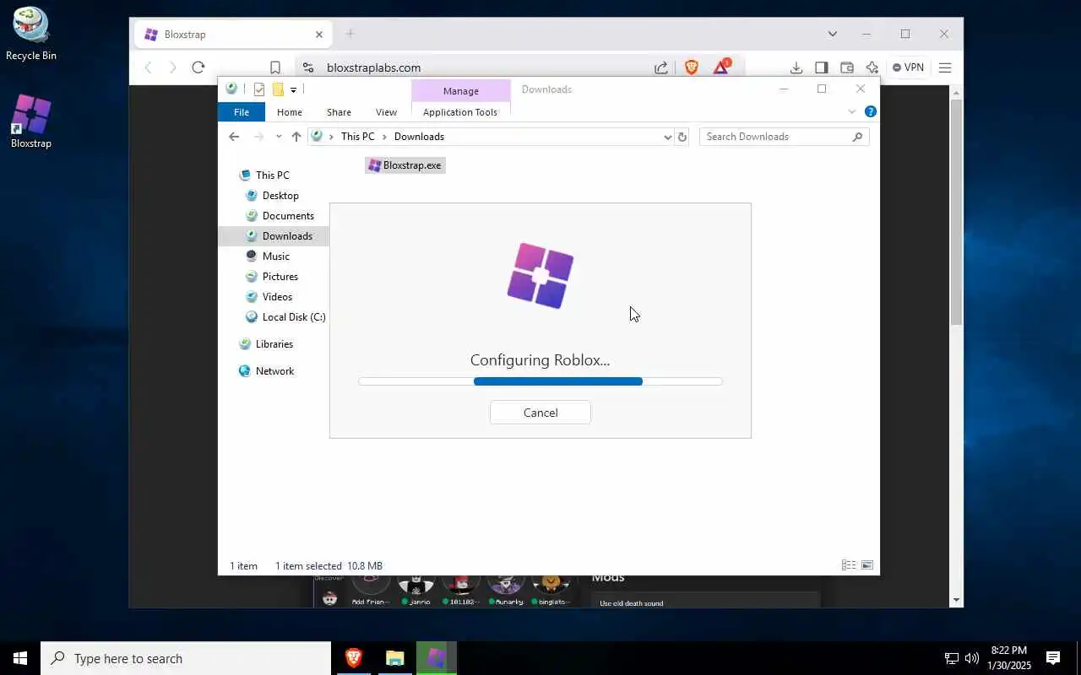Go back in the browser

[x=149, y=67]
